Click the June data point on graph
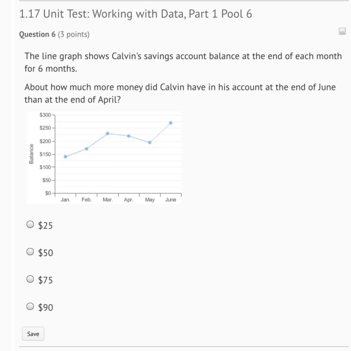This screenshot has height=351, width=351. pos(171,123)
